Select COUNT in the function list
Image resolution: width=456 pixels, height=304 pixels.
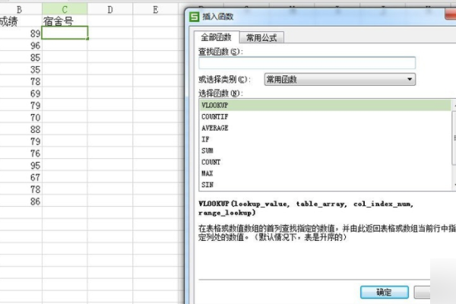(x=325, y=162)
